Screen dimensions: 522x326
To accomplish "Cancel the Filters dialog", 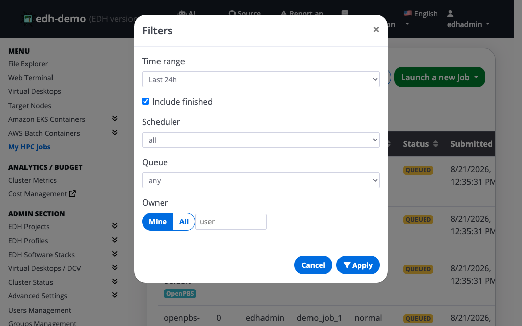I will pos(313,265).
